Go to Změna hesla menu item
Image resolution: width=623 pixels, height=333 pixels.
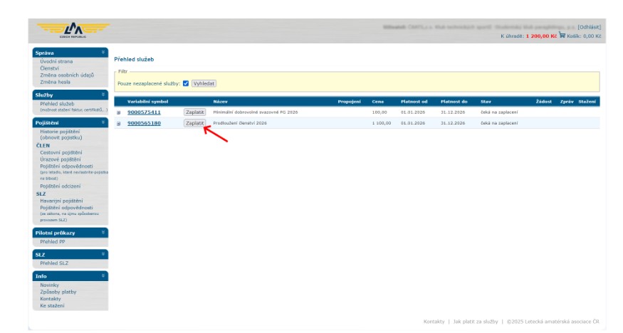tap(56, 82)
